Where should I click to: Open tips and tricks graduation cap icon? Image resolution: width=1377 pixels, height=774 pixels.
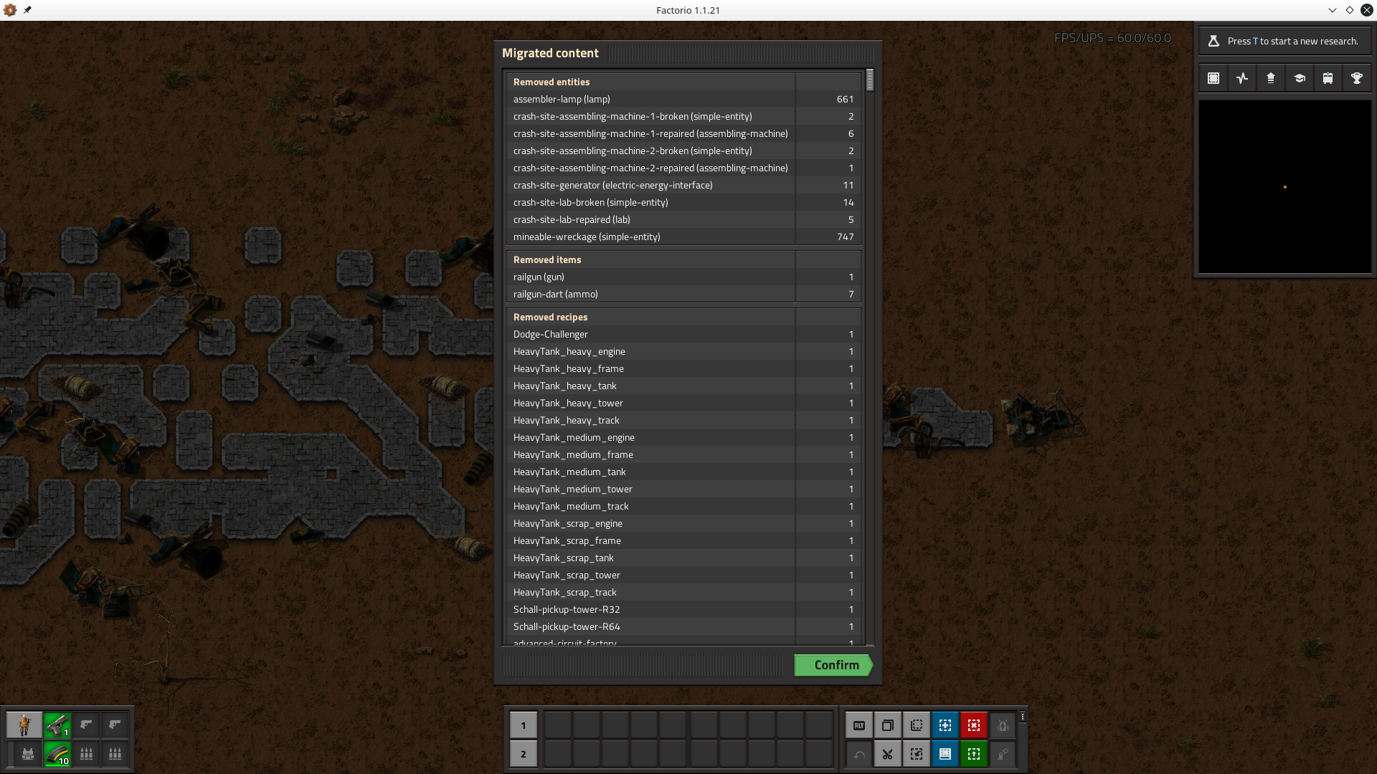coord(1300,78)
